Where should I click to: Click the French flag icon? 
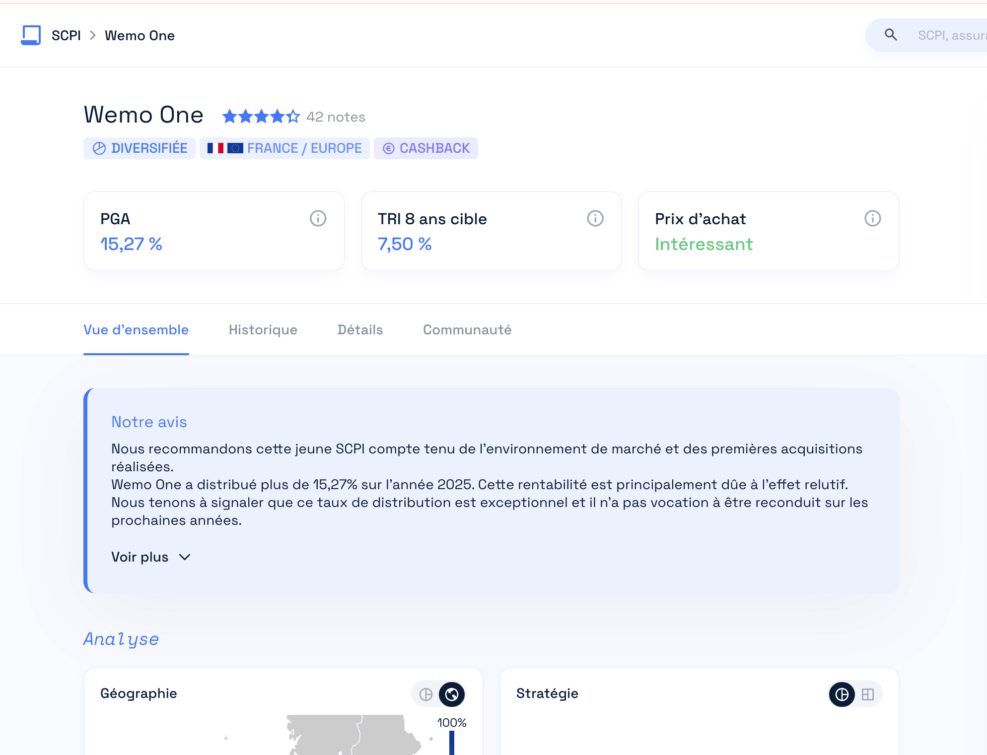coord(215,148)
